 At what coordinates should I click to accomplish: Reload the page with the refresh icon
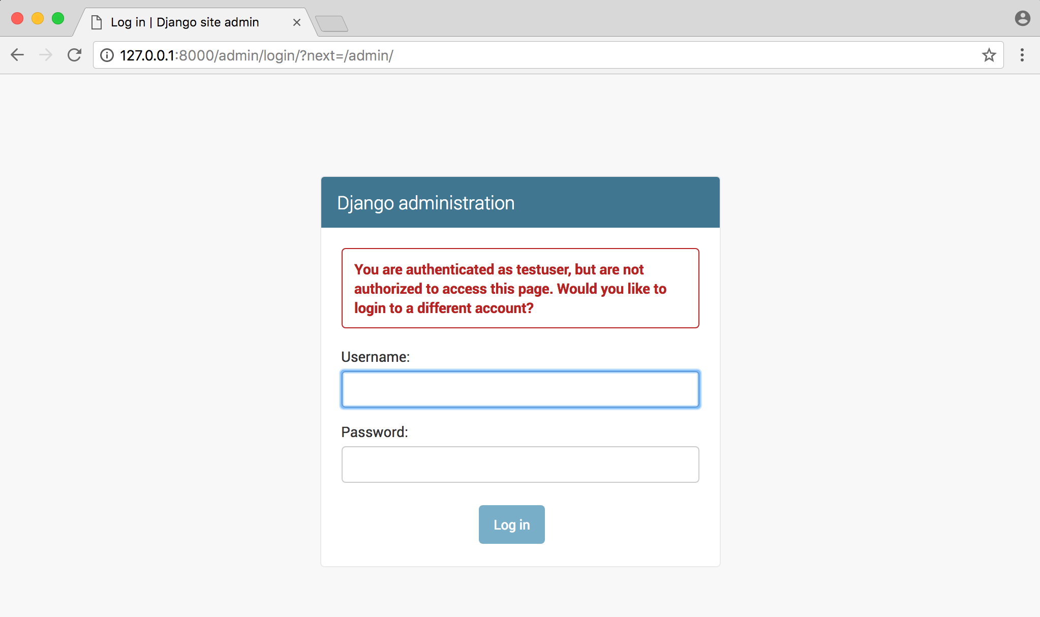click(75, 55)
